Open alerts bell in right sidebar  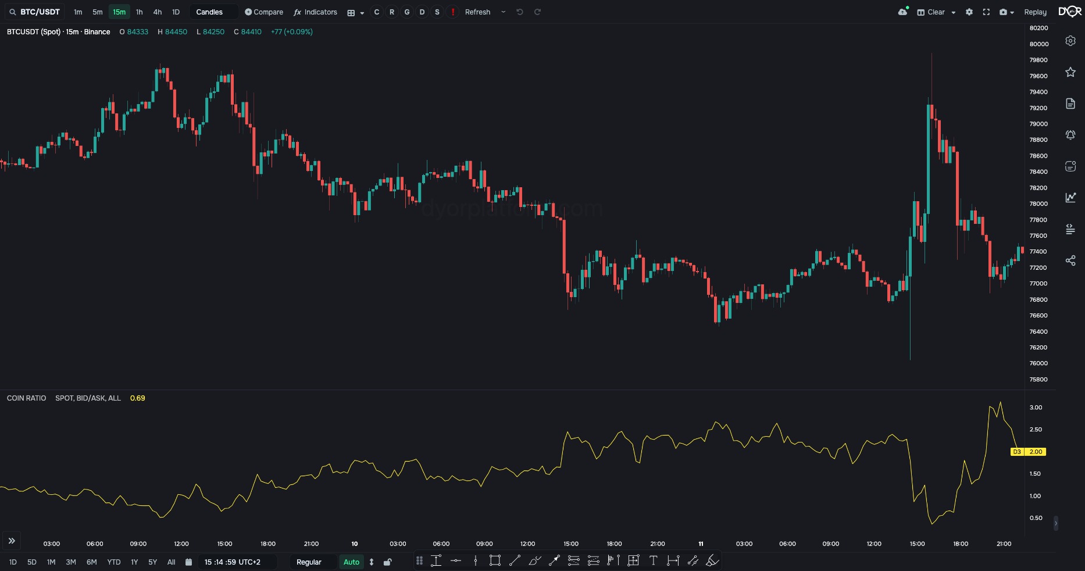[1070, 135]
